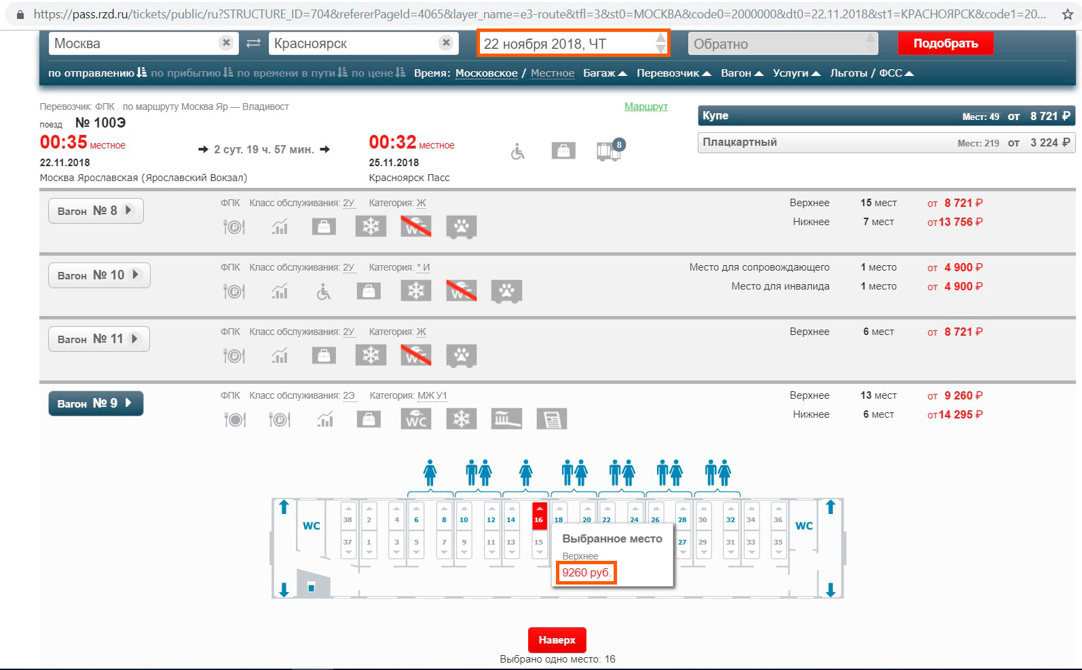
Task: Click the crossed-out WC icon in Вагон № 8 row
Action: 416,226
